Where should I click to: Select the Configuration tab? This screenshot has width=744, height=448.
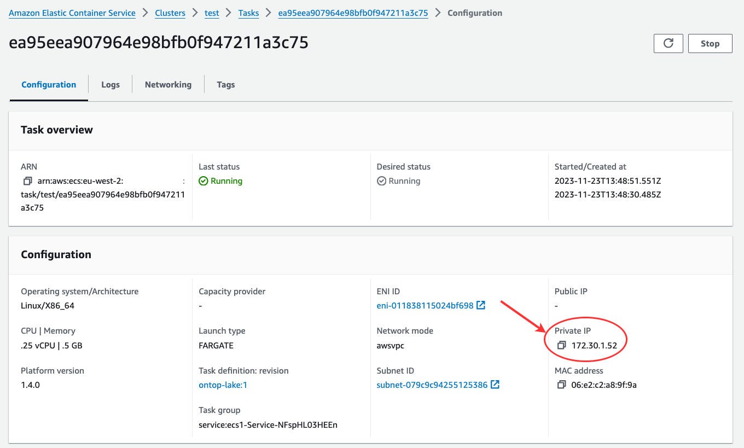(x=48, y=84)
